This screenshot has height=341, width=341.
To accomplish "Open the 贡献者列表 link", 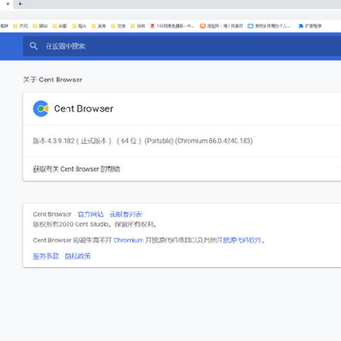I will click(x=126, y=214).
